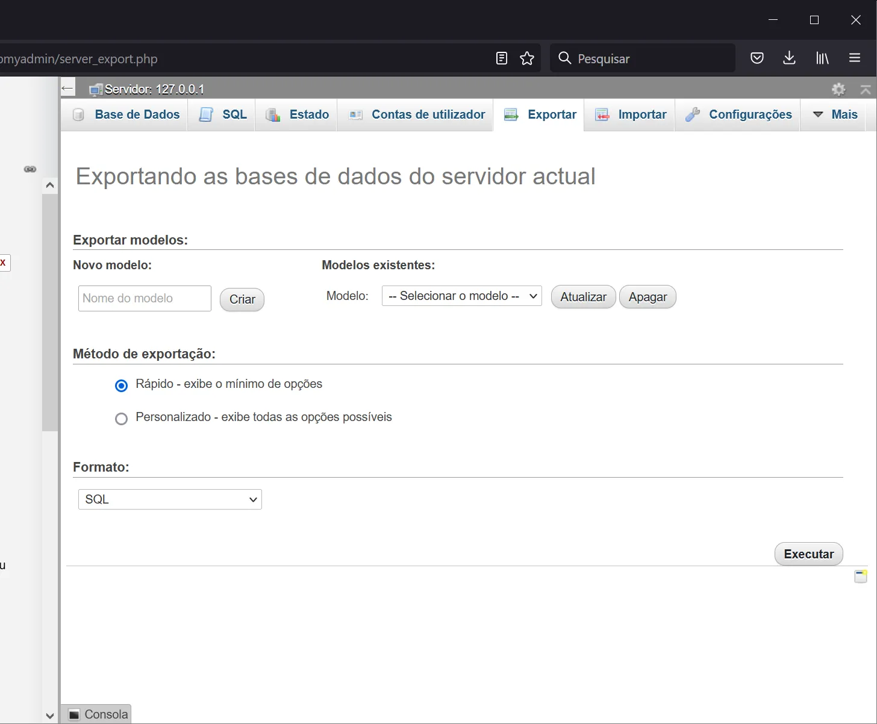Screen dimensions: 877x724
Task: Select the Personalizado export method
Action: (121, 419)
